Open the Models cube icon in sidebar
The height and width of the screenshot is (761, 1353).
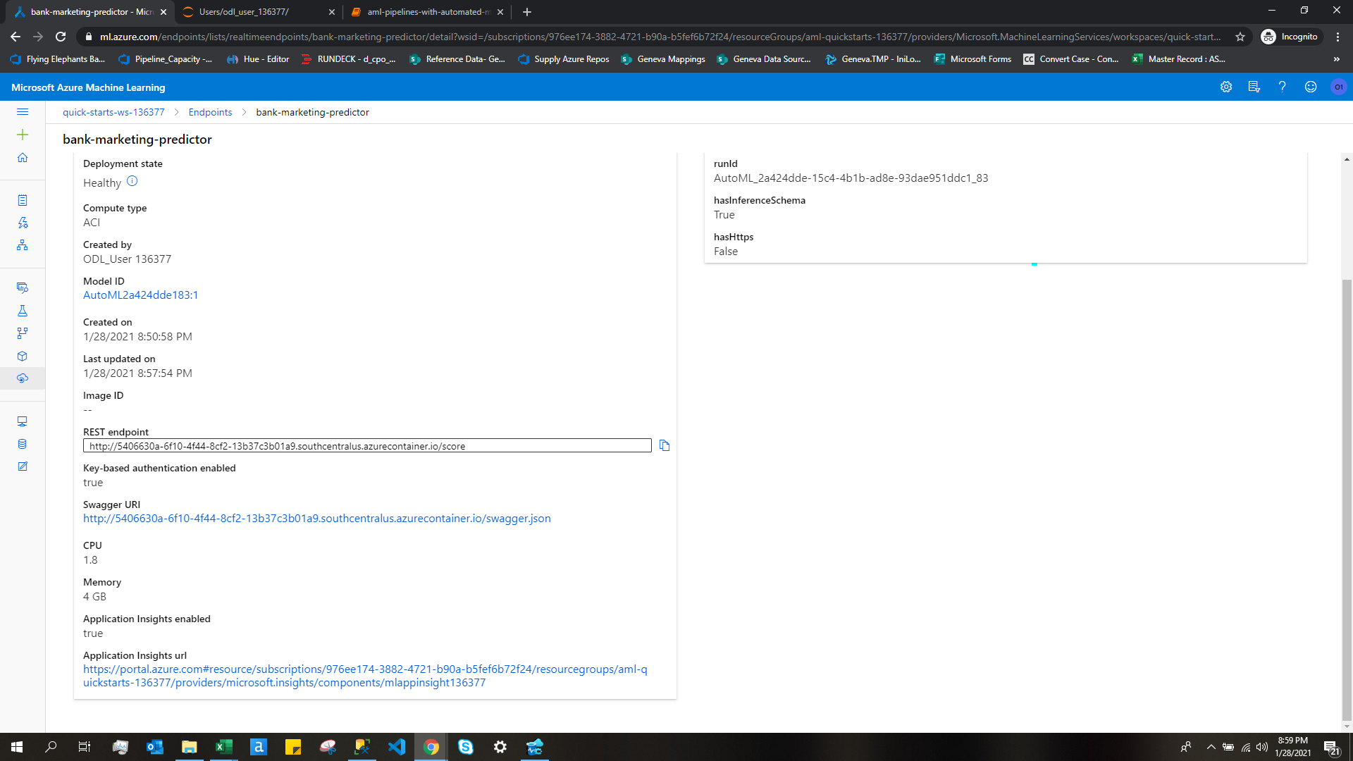[23, 356]
